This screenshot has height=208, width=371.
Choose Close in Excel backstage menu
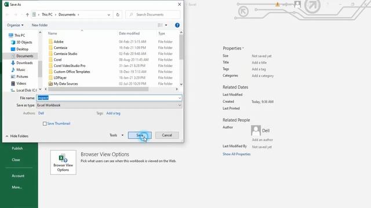16,159
